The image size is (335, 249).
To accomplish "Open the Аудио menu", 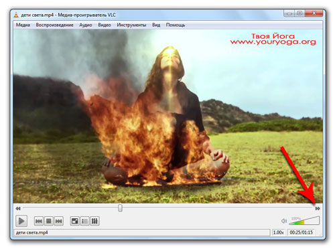I will point(86,25).
